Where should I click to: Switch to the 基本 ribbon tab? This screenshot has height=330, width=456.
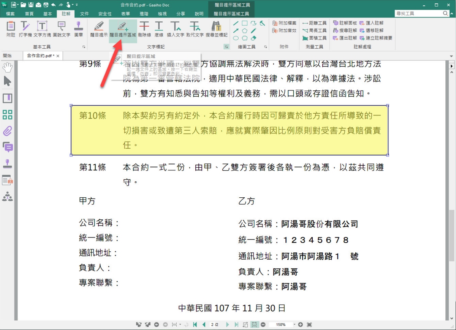(x=47, y=14)
